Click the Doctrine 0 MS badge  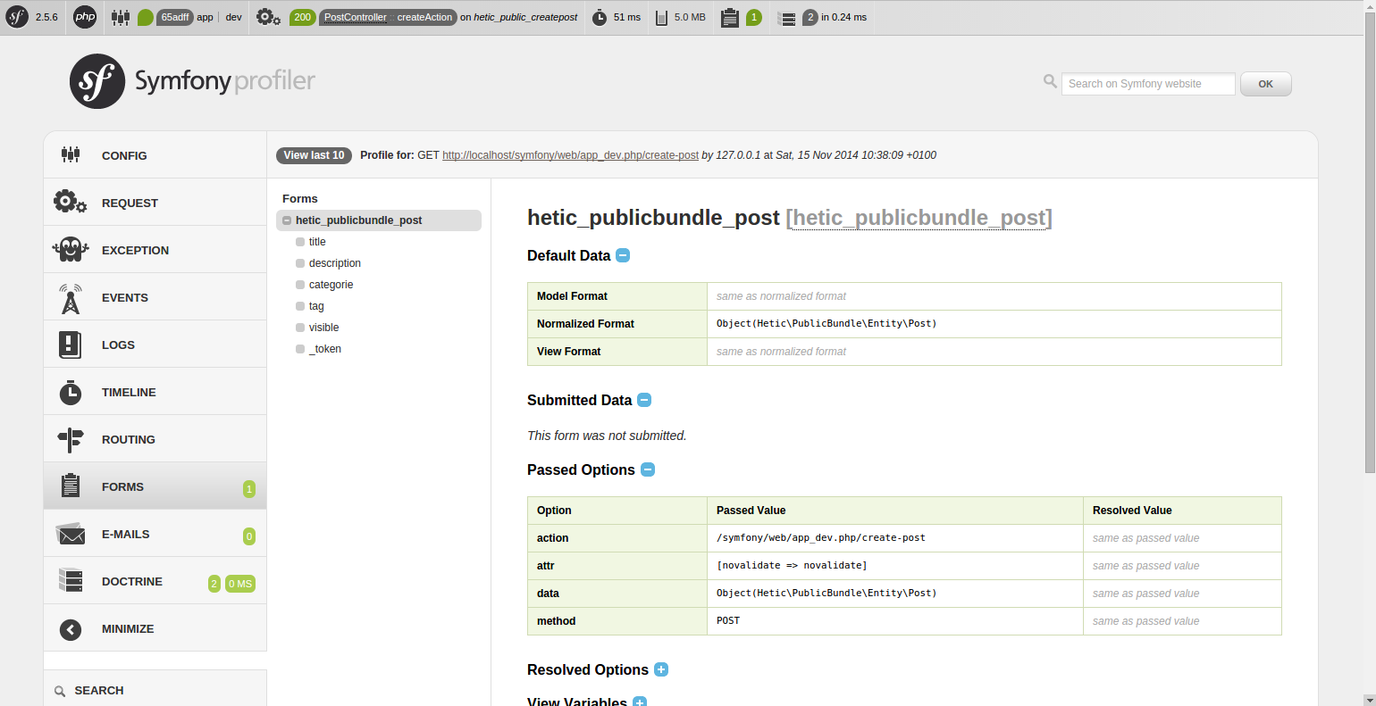(x=240, y=584)
